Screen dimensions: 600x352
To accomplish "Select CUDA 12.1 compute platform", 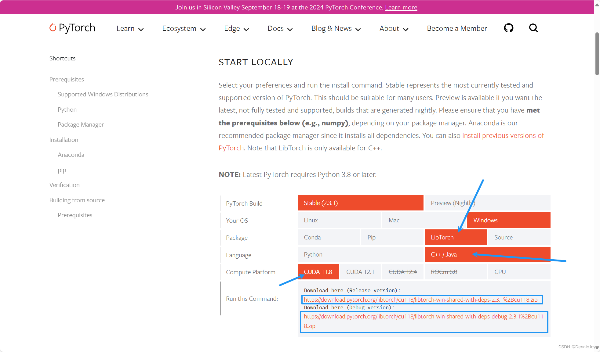I will (x=360, y=272).
